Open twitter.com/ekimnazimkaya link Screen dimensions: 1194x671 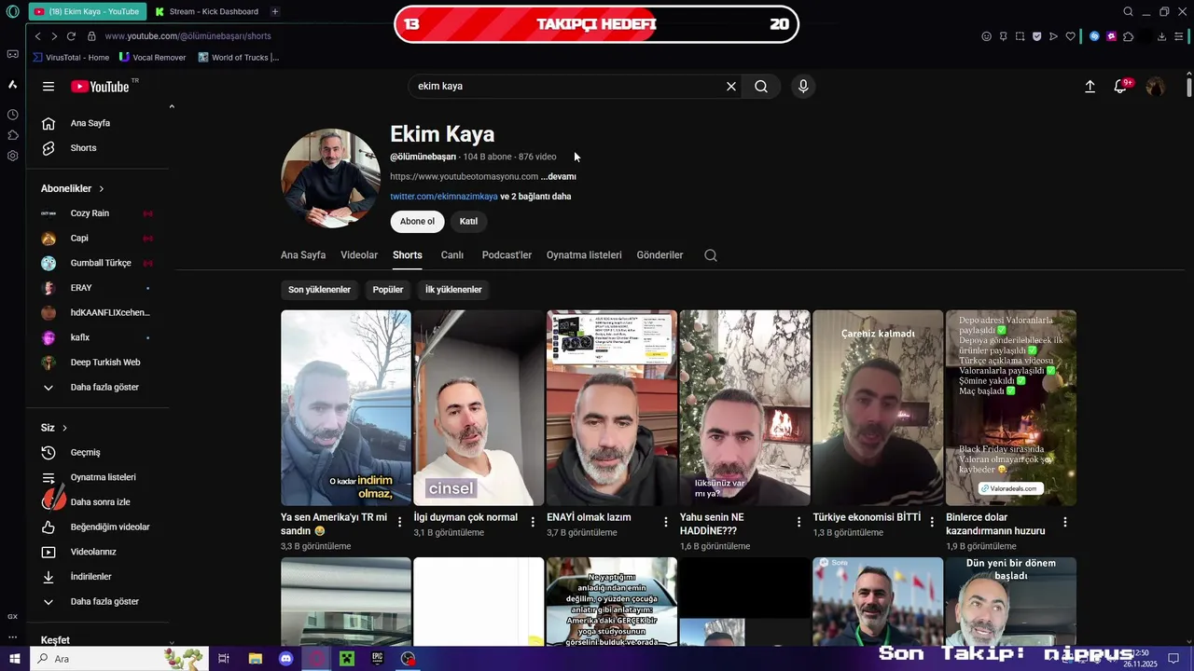[444, 197]
